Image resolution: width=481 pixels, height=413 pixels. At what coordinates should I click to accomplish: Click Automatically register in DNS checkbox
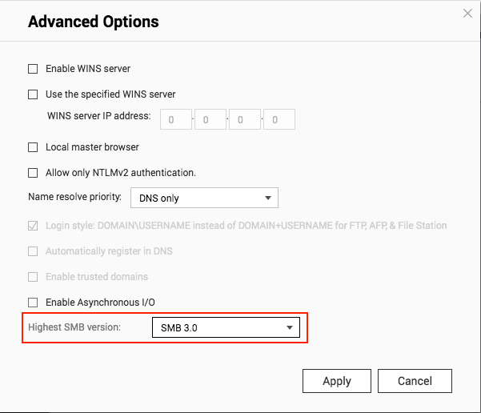pos(33,251)
